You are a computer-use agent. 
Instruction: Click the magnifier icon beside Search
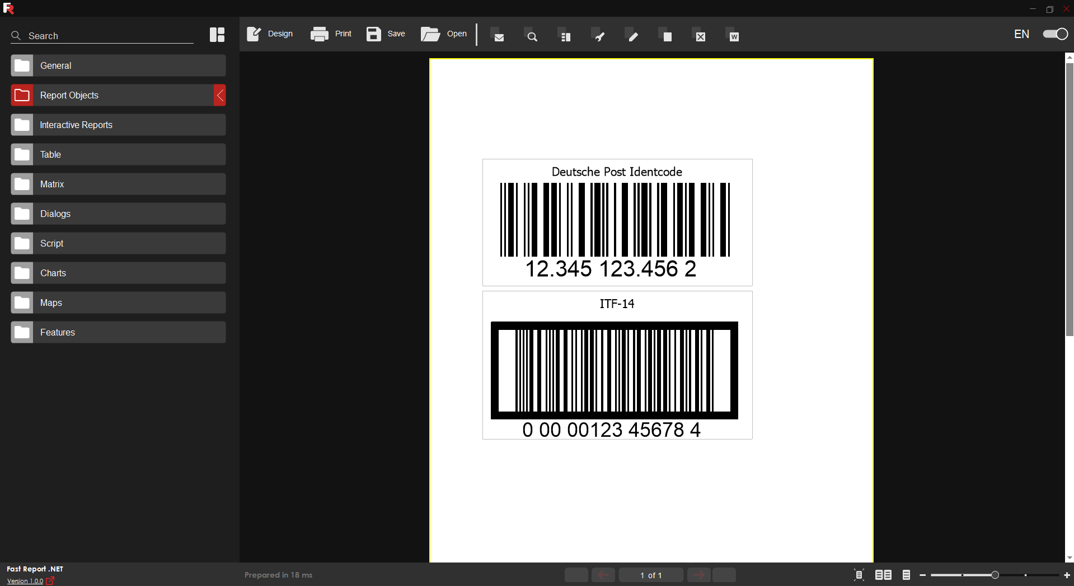(x=16, y=36)
